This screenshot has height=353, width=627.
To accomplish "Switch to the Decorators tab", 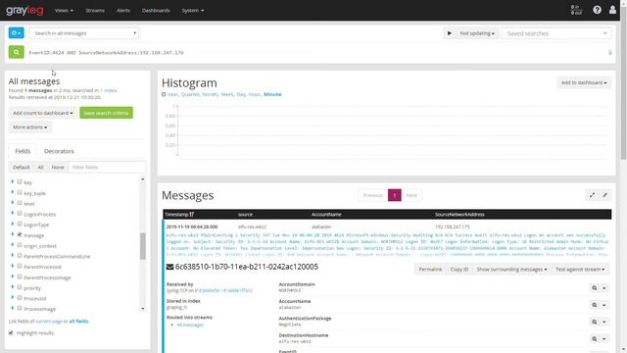I will coord(59,151).
